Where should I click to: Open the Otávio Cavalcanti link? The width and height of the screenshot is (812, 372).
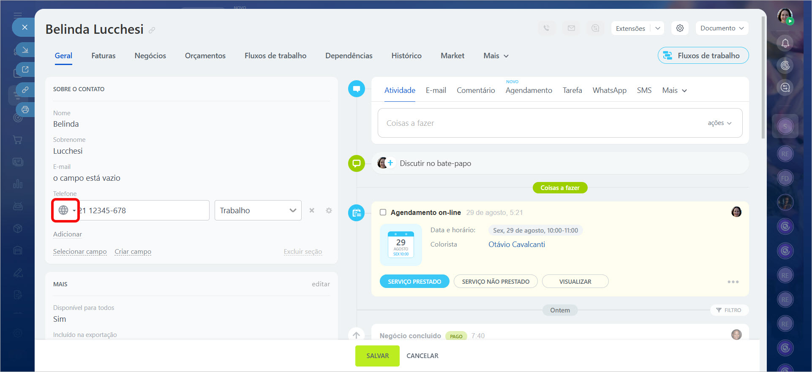pos(516,244)
